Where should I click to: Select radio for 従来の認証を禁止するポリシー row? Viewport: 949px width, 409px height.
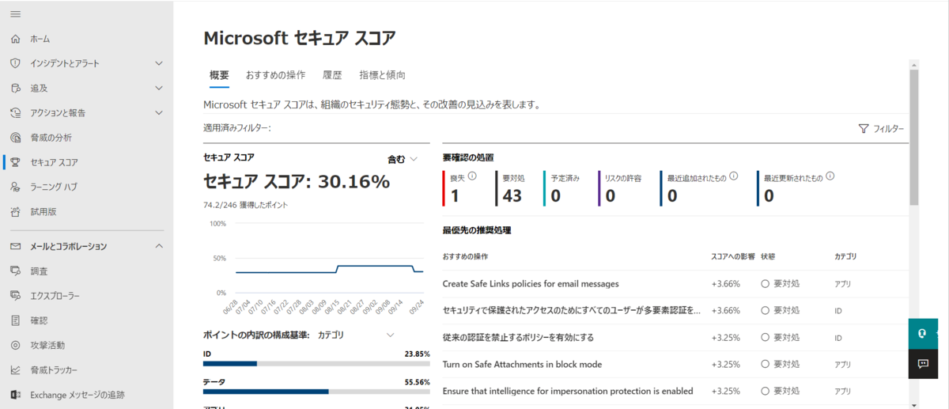point(766,337)
